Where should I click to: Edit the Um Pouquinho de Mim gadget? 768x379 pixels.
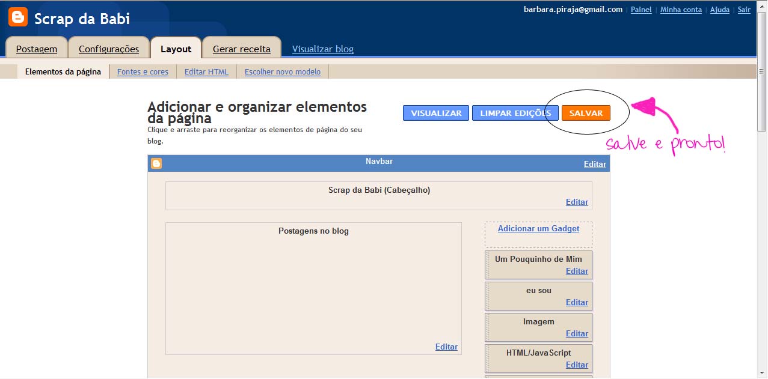(577, 271)
